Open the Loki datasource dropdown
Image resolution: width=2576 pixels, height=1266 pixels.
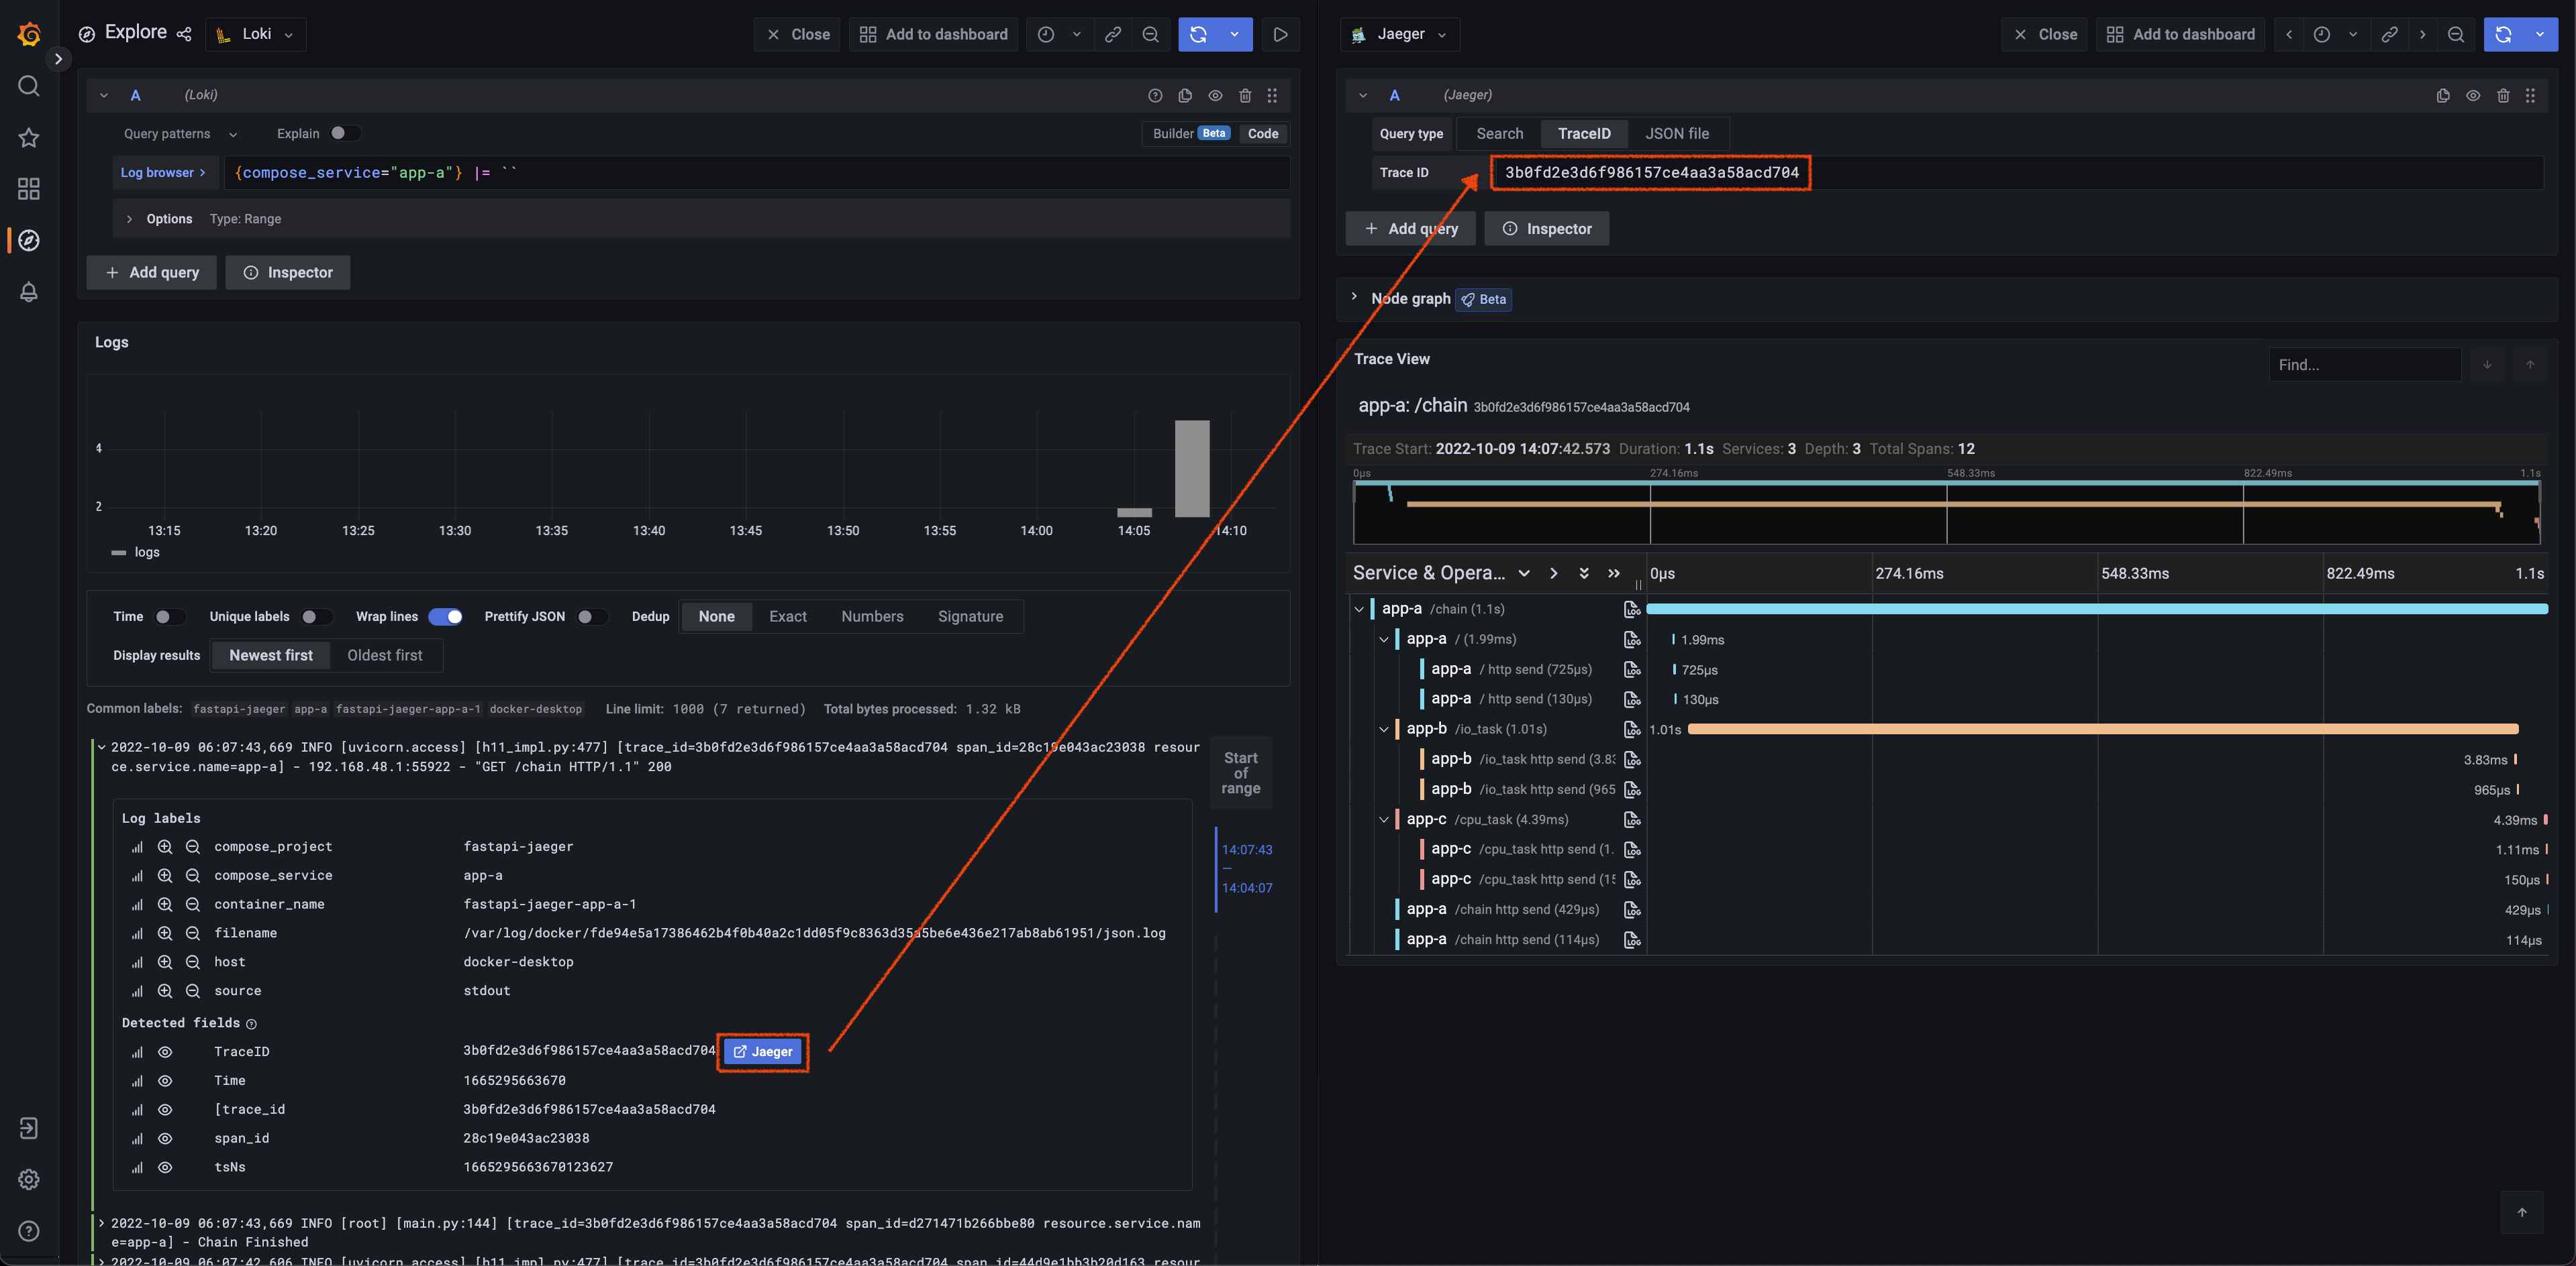tap(256, 34)
